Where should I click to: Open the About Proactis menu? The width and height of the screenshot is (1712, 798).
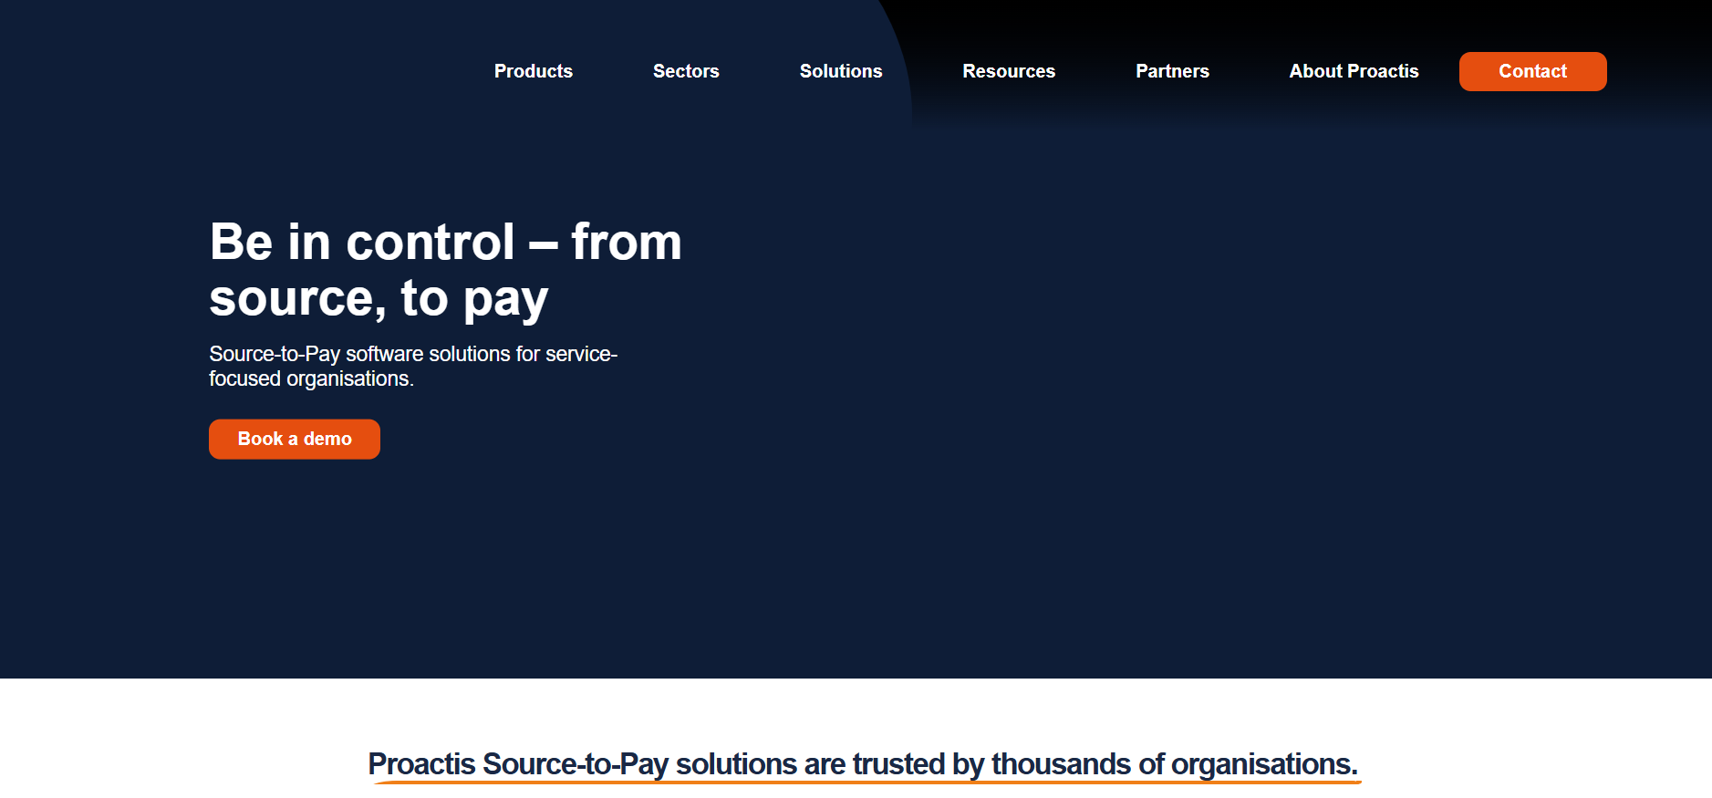(x=1354, y=71)
